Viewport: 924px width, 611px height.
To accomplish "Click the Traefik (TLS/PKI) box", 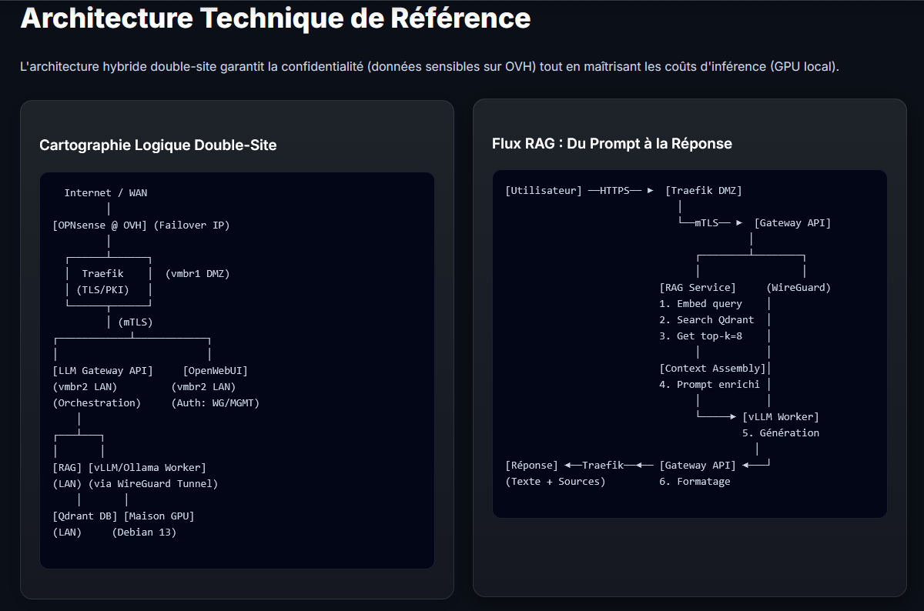I will tap(108, 282).
